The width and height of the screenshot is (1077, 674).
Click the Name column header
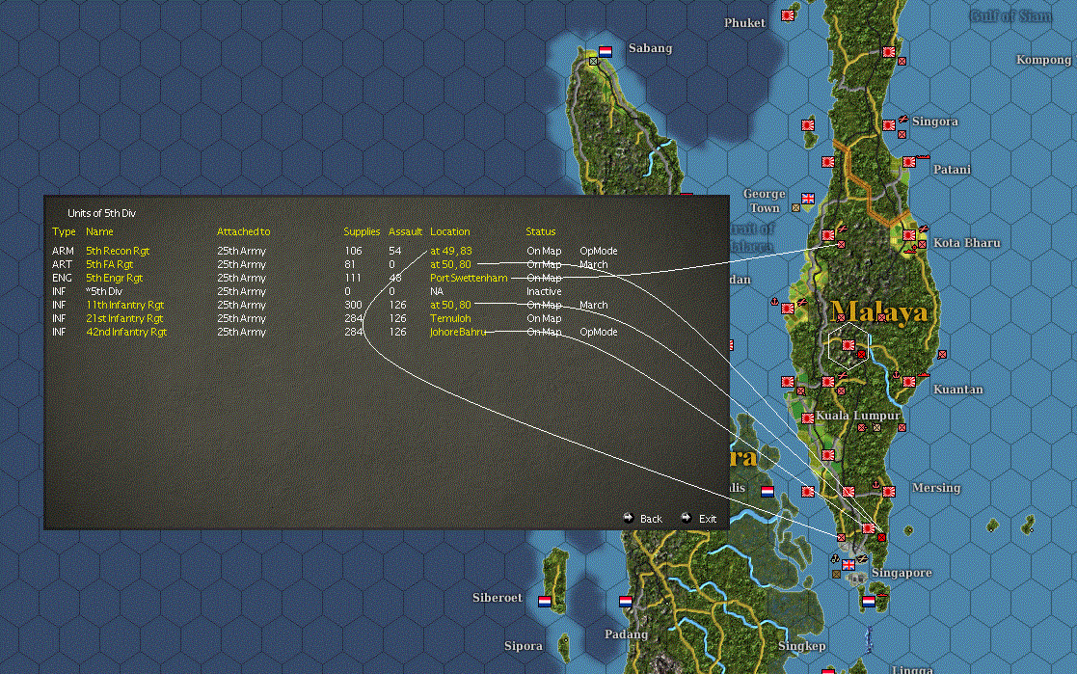tap(99, 231)
